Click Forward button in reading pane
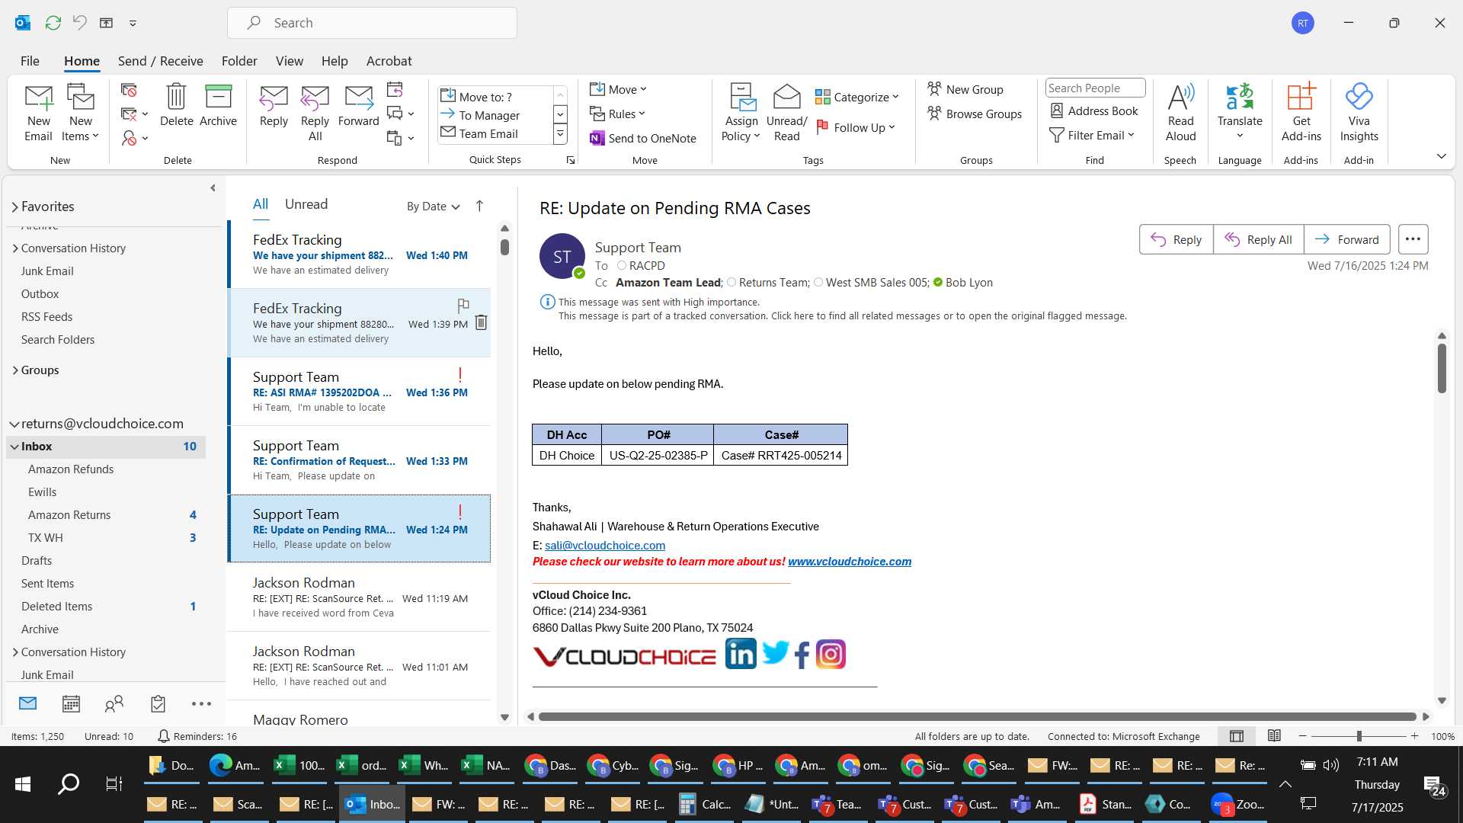The height and width of the screenshot is (823, 1463). coord(1346,239)
